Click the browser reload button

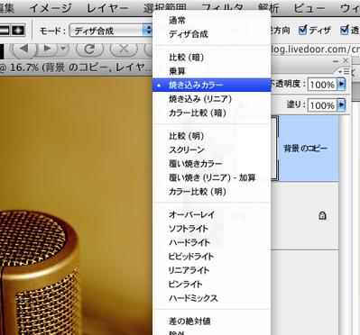pos(89,49)
